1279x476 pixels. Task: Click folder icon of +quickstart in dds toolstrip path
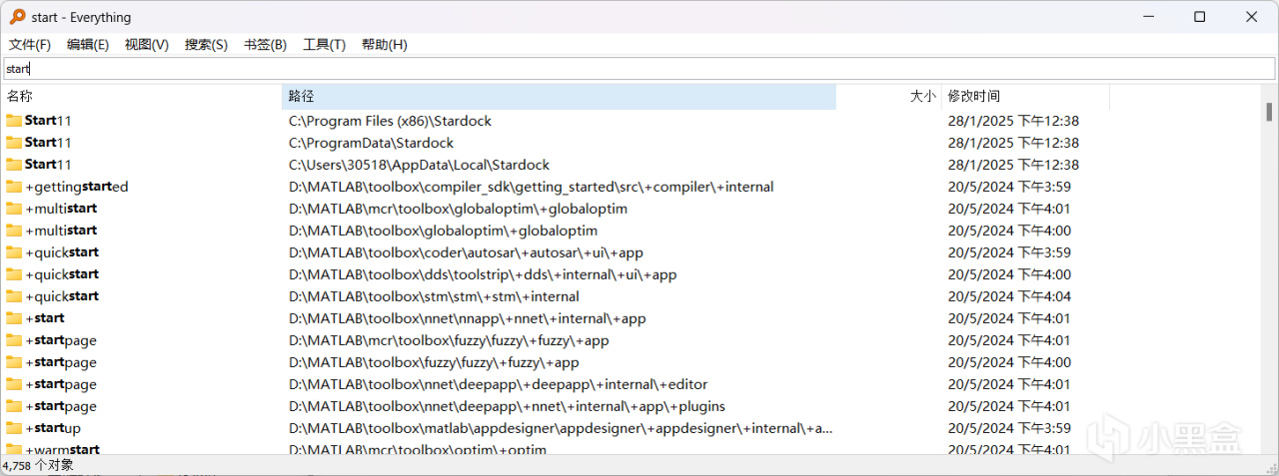[14, 274]
